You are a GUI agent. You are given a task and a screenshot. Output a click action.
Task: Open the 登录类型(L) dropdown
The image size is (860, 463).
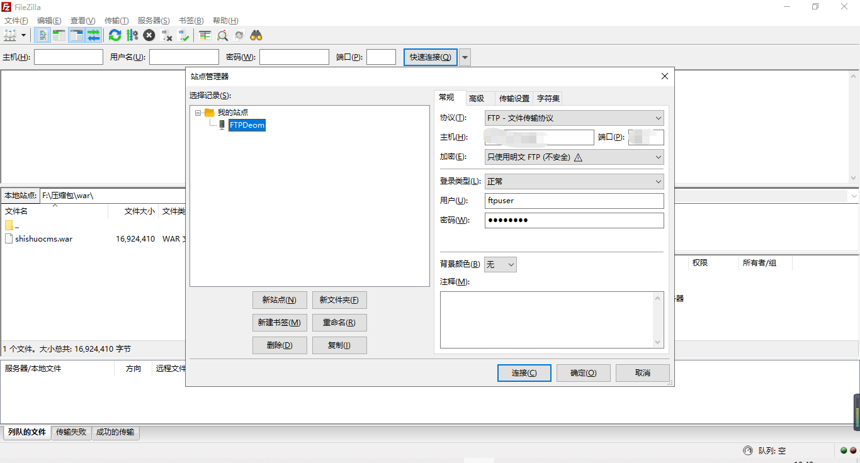[x=574, y=181]
